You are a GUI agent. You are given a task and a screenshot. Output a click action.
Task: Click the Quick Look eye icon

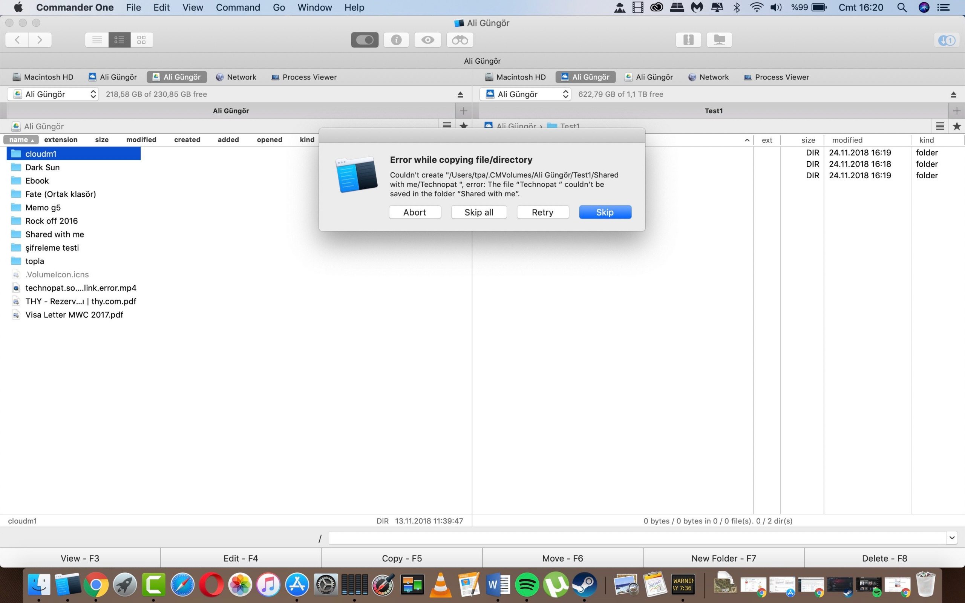(427, 40)
